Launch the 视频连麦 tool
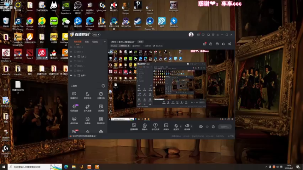Viewport: 303px width, 170px height. pos(74,108)
